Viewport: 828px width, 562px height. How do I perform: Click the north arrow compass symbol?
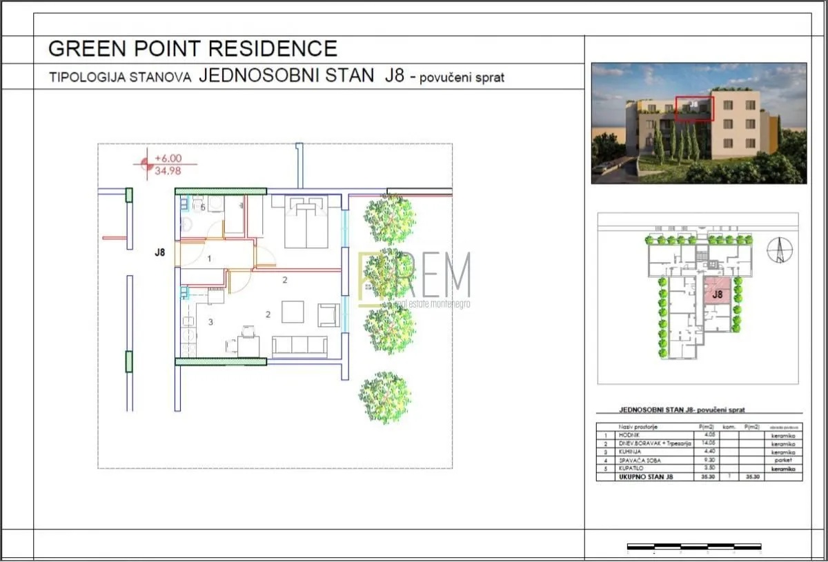click(x=780, y=249)
